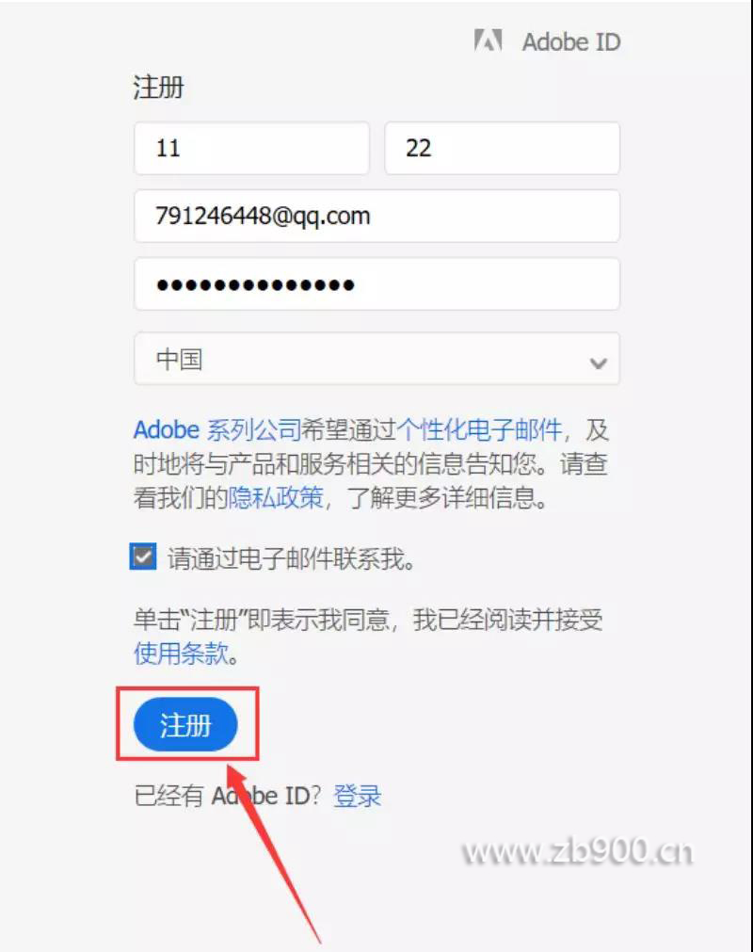The height and width of the screenshot is (952, 753).
Task: Click the 请通过电子邮件联系我 checkbox label
Action: click(x=291, y=558)
